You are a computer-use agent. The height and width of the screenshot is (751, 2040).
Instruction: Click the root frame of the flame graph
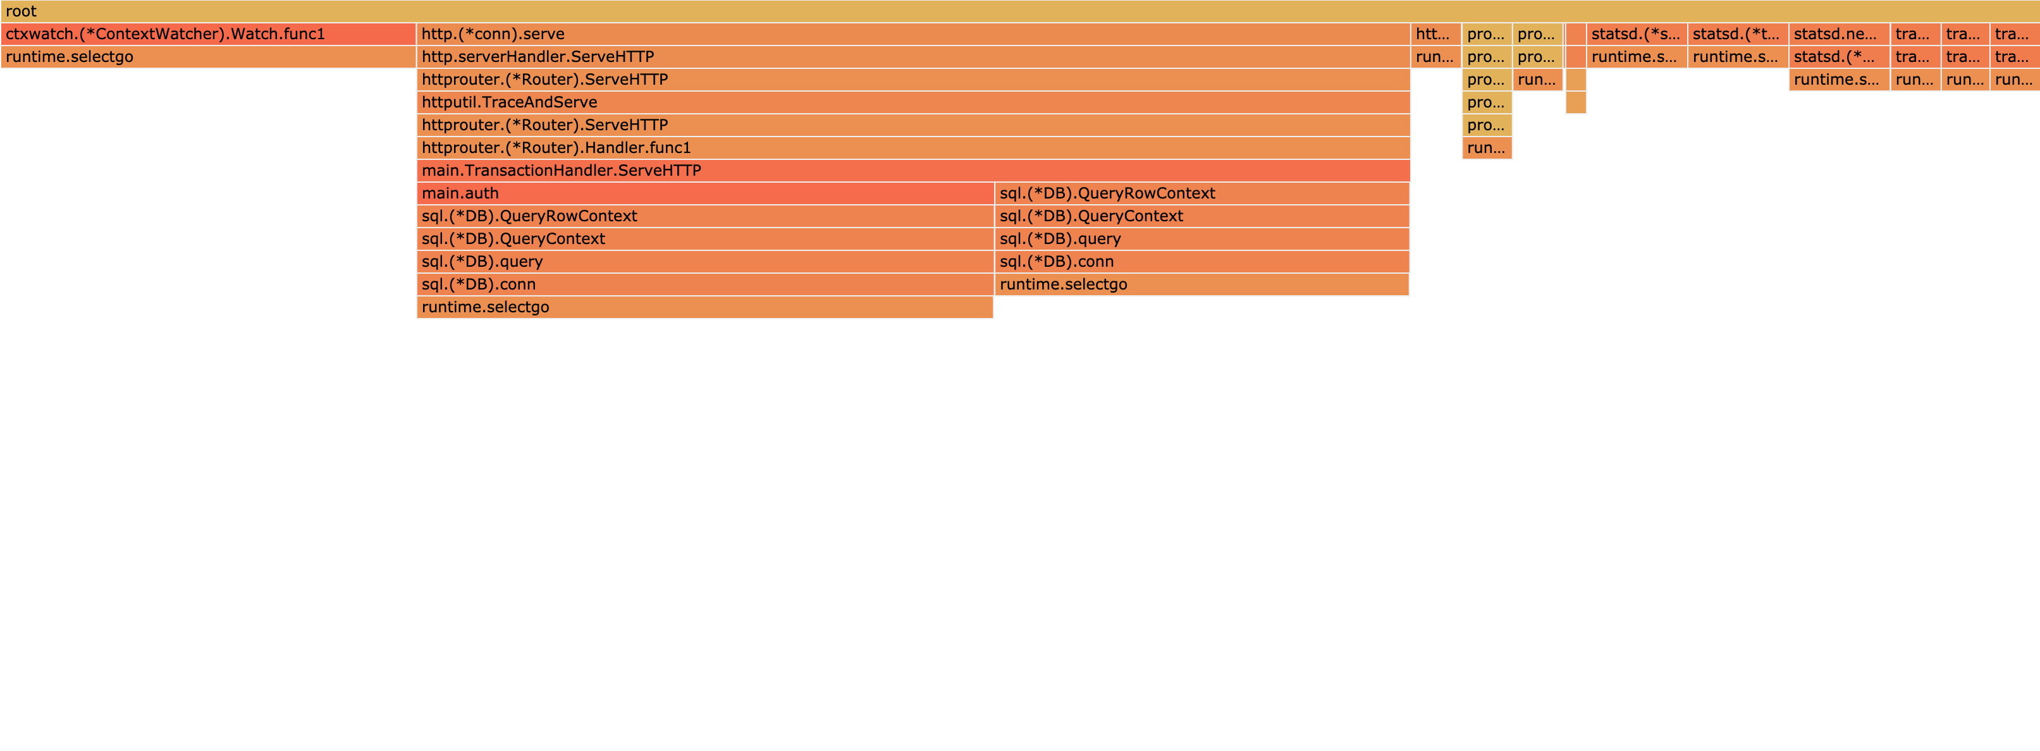(x=1020, y=11)
